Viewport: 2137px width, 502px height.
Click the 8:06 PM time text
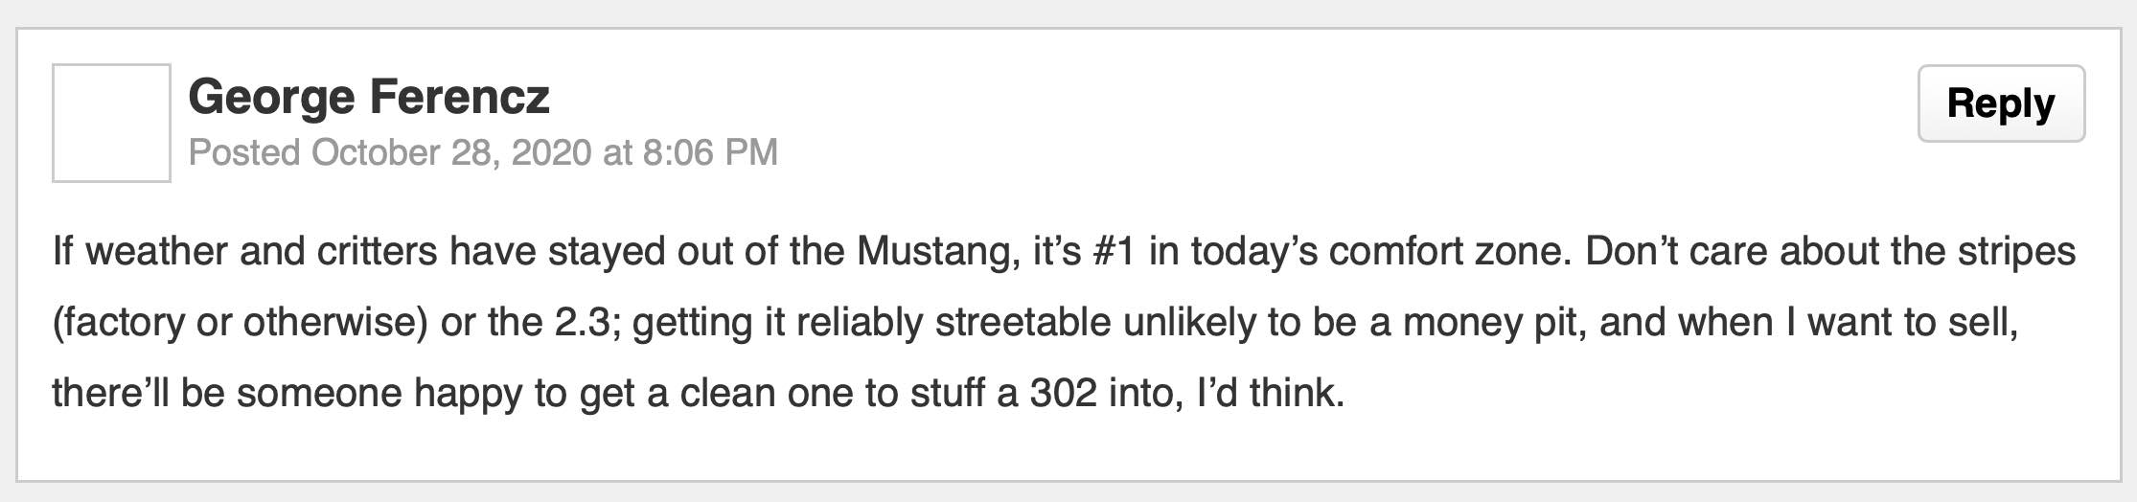tap(710, 152)
